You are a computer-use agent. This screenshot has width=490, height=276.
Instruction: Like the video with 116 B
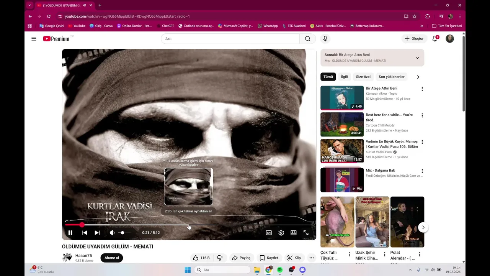(201, 258)
